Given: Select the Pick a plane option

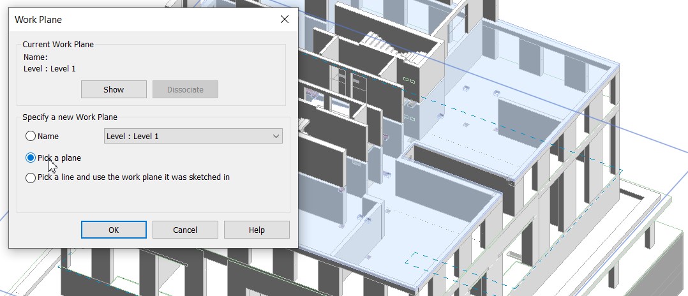Looking at the screenshot, I should (30, 158).
